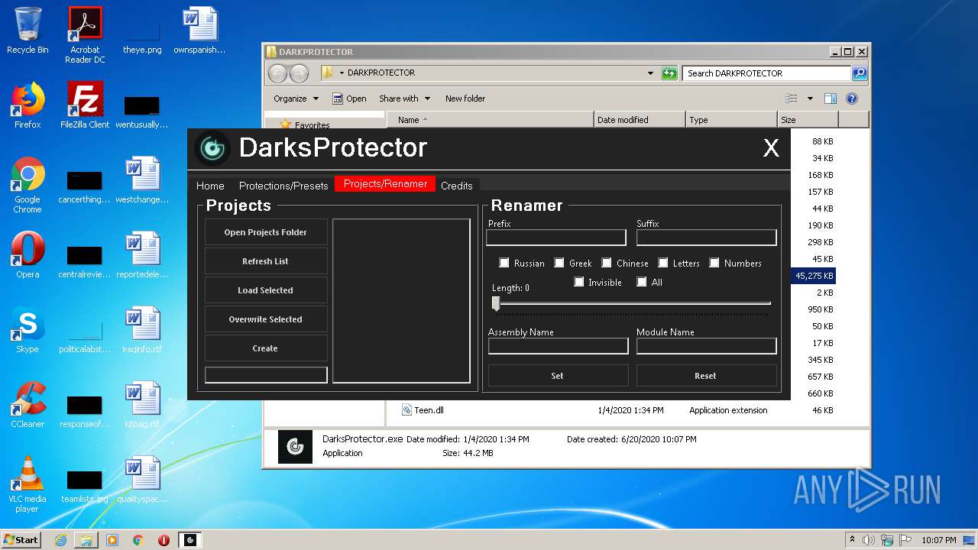Check the All option
Viewport: 978px width, 550px height.
tap(642, 282)
